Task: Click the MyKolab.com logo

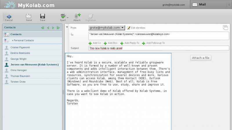Action: 30,5
